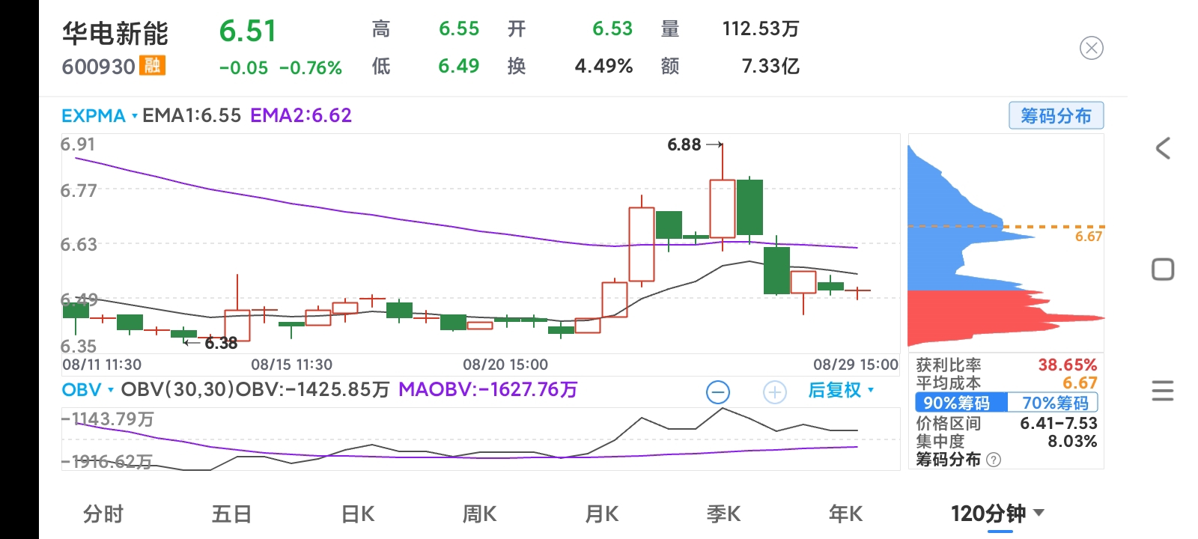The width and height of the screenshot is (1198, 539).
Task: Select the 90%筹码 option
Action: pyautogui.click(x=961, y=403)
